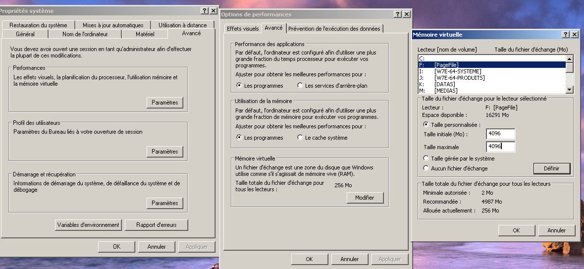The image size is (584, 269).
Task: Switch to Mises à jour automatiques tab
Action: pyautogui.click(x=113, y=25)
